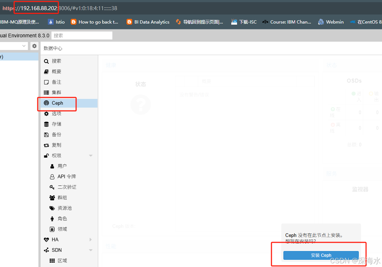Viewport: 382px width, 267px height.
Task: Select 备份 backup in the menu
Action: (x=69, y=135)
